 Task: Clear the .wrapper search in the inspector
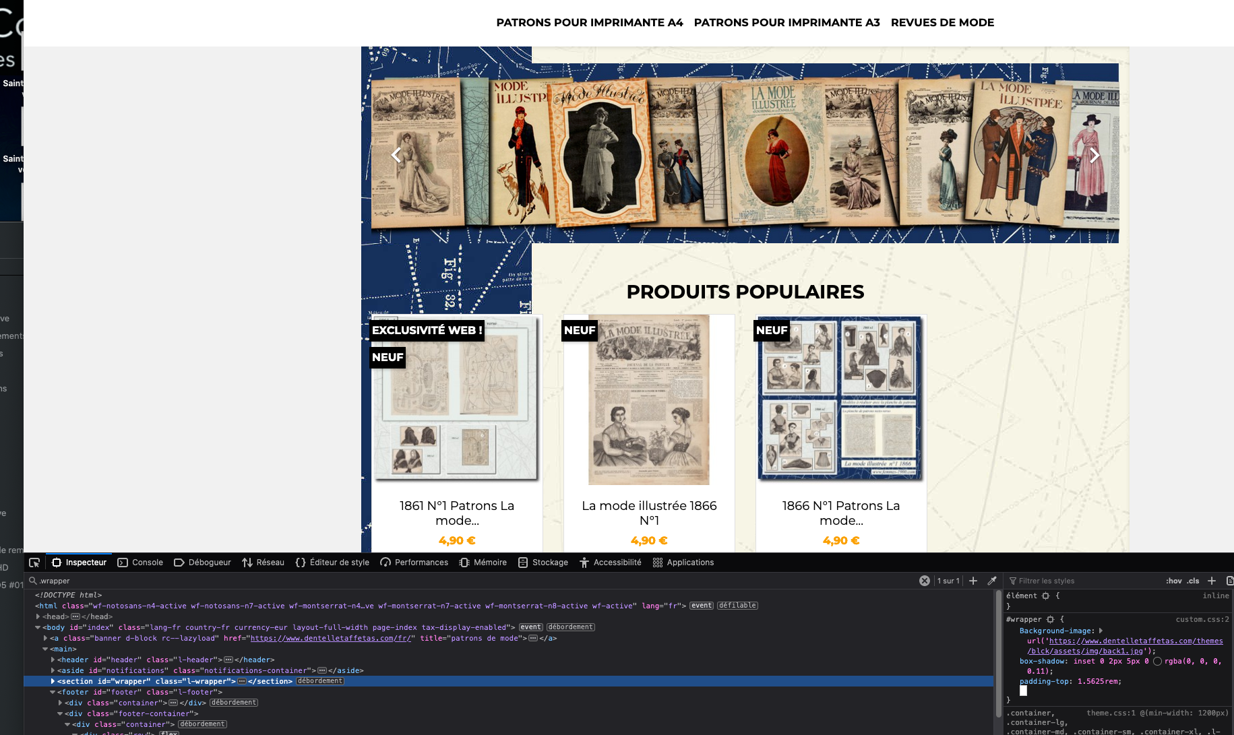[x=925, y=581]
